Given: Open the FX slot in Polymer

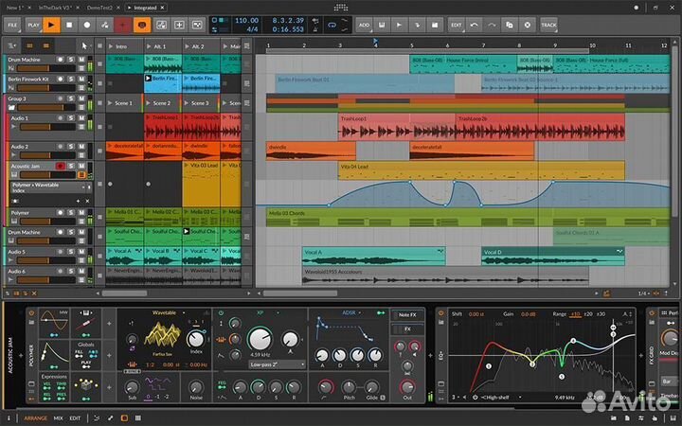Looking at the screenshot, I should (407, 329).
